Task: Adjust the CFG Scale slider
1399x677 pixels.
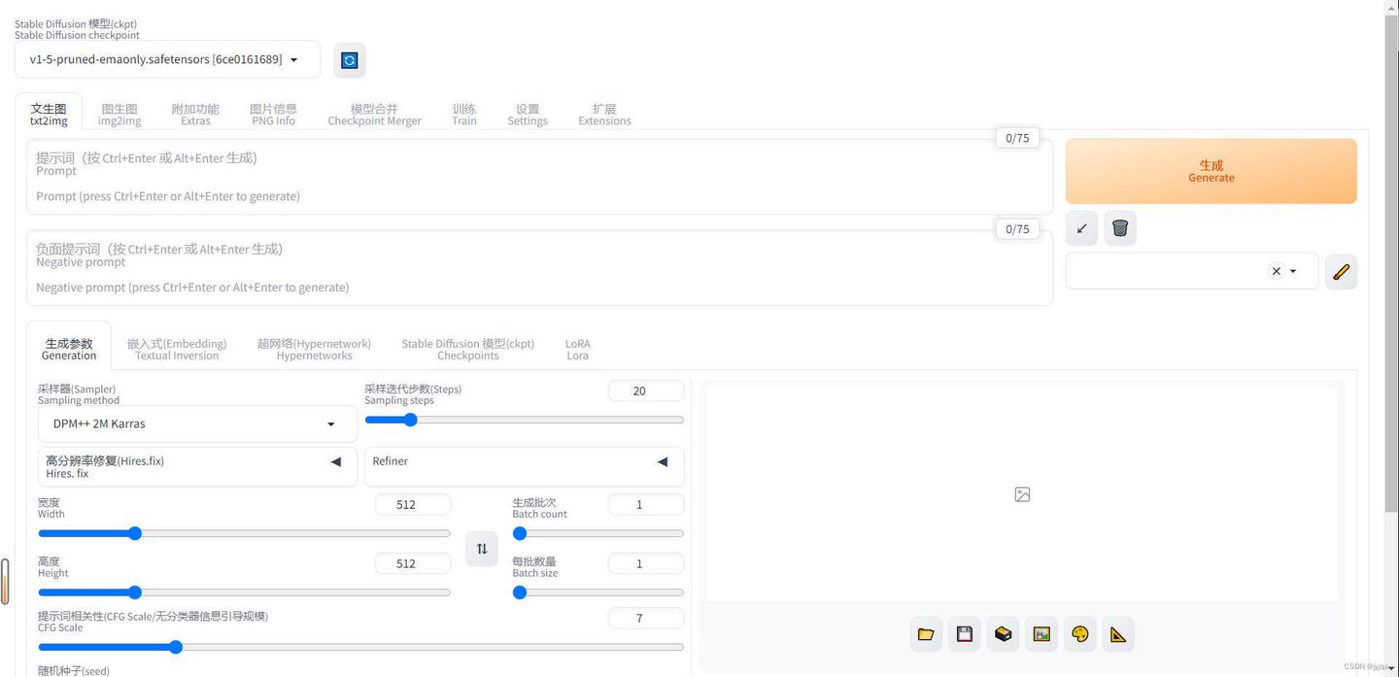Action: (x=360, y=647)
